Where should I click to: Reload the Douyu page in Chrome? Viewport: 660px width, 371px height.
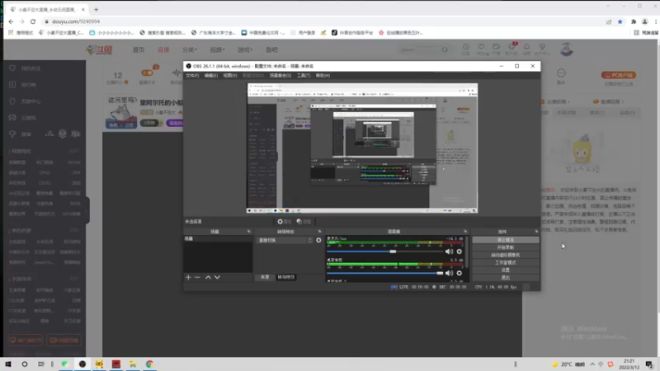pyautogui.click(x=33, y=21)
